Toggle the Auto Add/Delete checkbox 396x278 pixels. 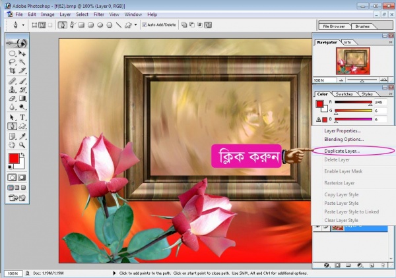point(145,24)
